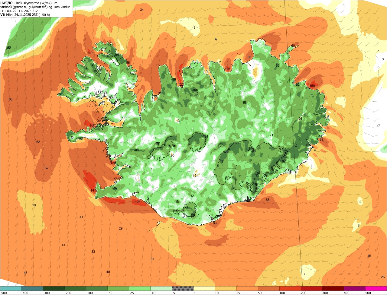The image size is (387, 295).
Task: Click the map value '58' in the northern interior
Action: pyautogui.click(x=245, y=103)
